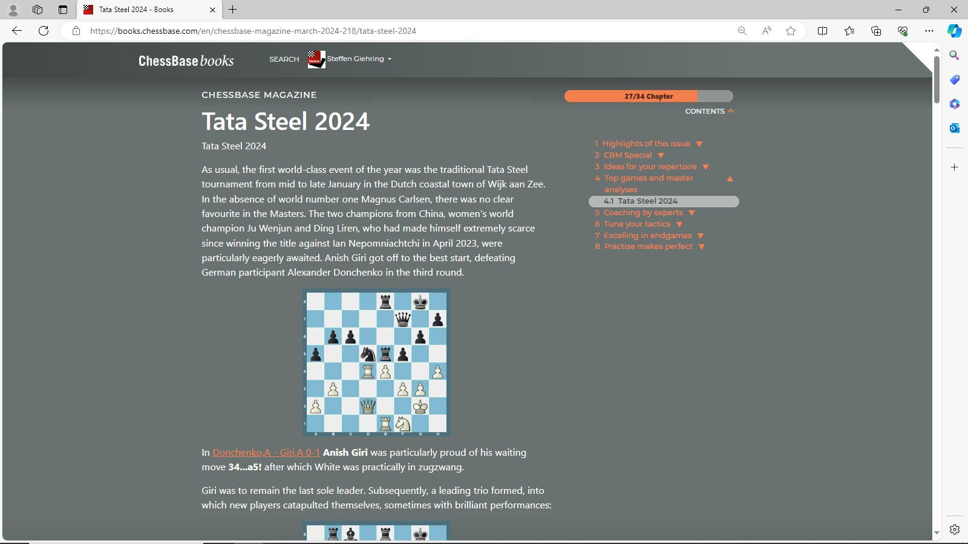Launch the Copilot icon in the toolbar
The height and width of the screenshot is (544, 968).
(x=955, y=31)
